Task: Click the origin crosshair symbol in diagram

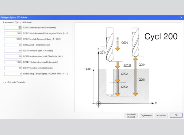Action: point(98,103)
